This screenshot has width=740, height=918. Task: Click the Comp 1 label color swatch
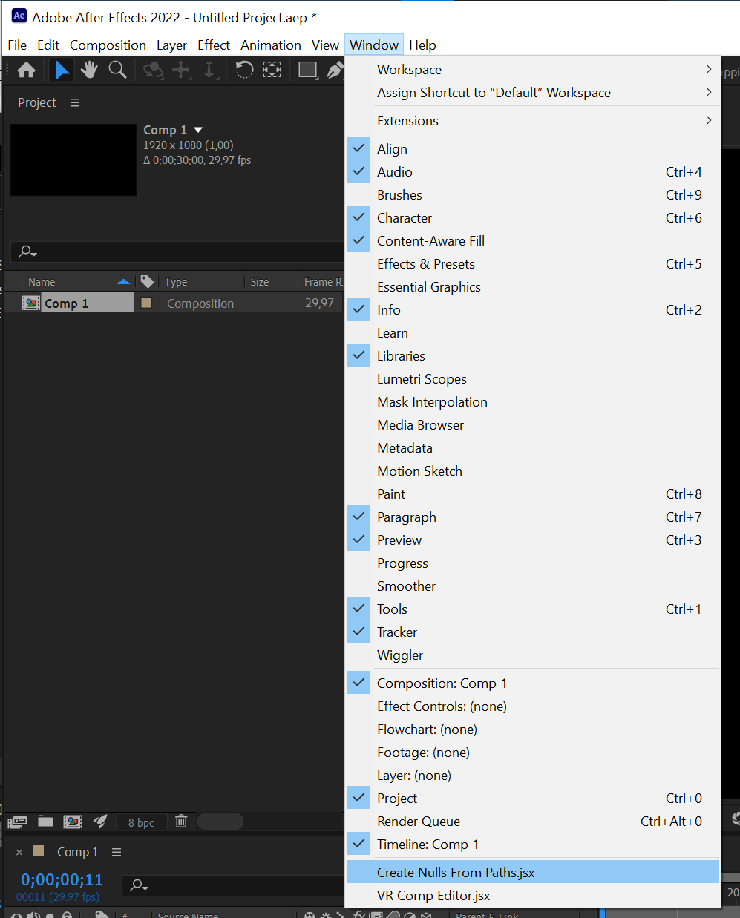(146, 303)
